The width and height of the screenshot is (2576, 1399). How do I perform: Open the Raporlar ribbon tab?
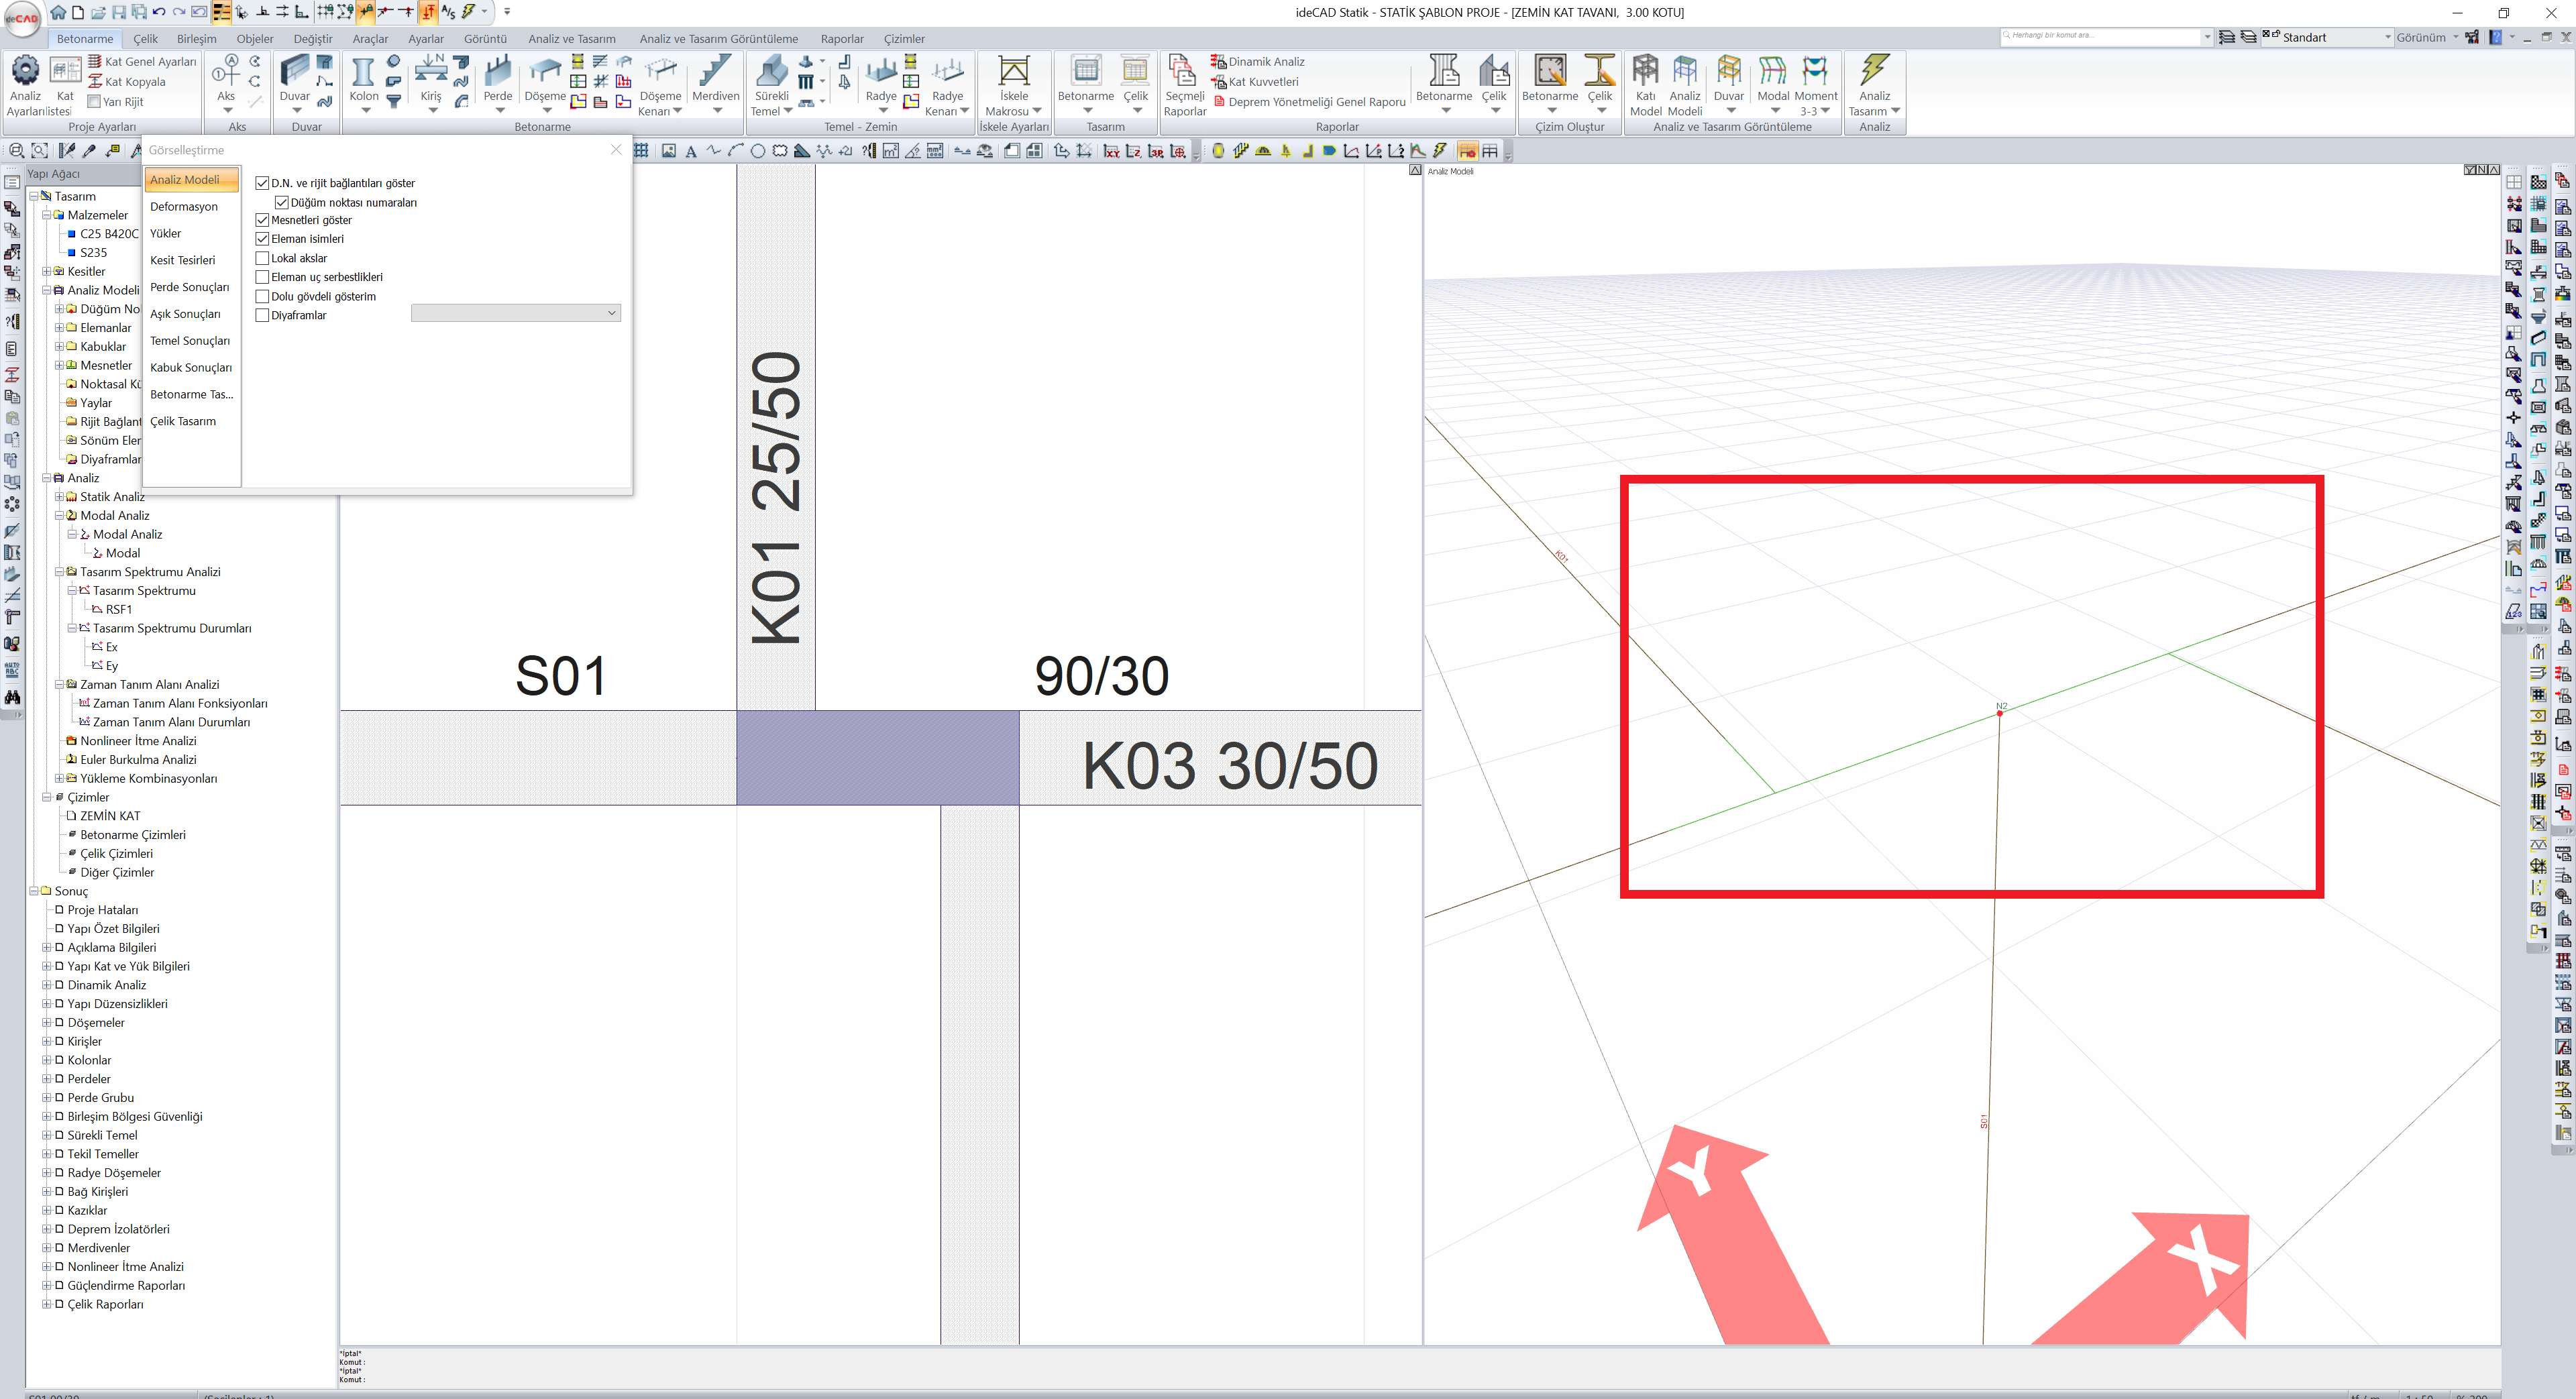click(x=842, y=39)
